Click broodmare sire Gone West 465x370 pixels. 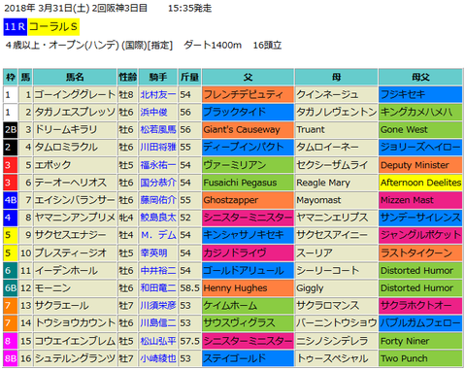pyautogui.click(x=420, y=129)
